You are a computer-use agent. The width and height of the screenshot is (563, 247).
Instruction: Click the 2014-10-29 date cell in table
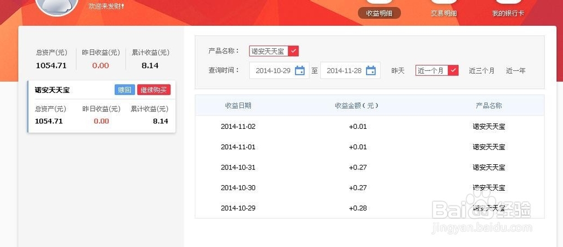(x=238, y=208)
